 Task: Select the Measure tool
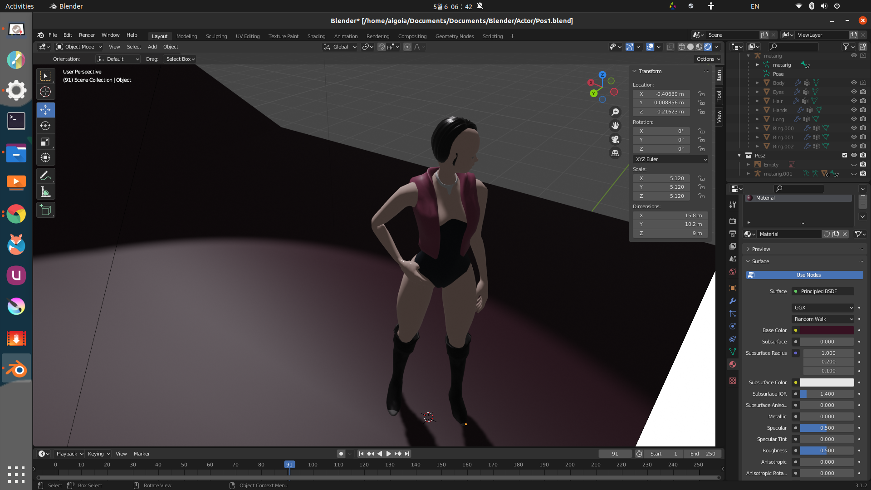point(45,191)
